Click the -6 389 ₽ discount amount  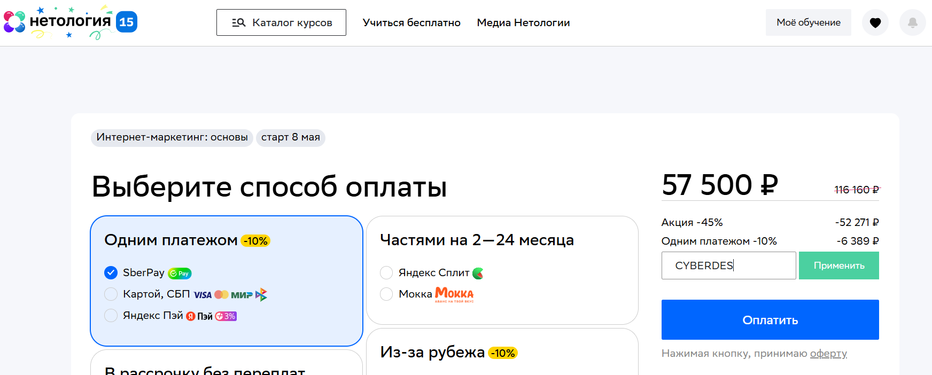point(858,241)
